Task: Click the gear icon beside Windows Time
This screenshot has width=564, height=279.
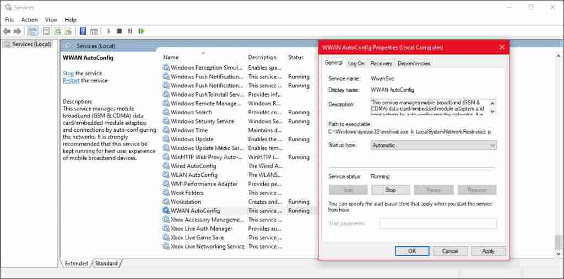Action: pyautogui.click(x=166, y=130)
